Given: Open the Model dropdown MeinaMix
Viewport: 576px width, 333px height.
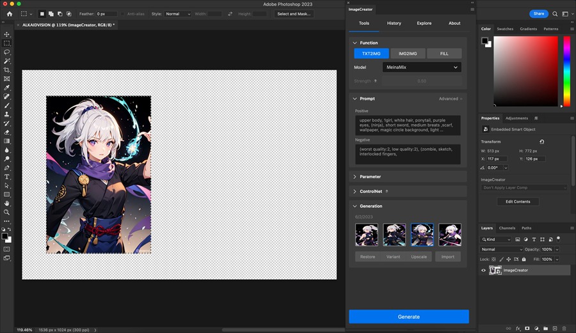Looking at the screenshot, I should (422, 67).
